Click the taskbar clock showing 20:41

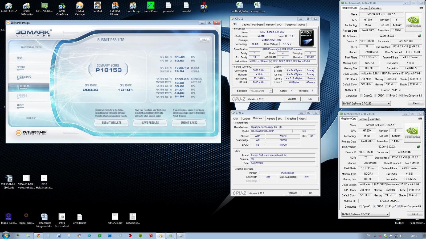point(414,236)
